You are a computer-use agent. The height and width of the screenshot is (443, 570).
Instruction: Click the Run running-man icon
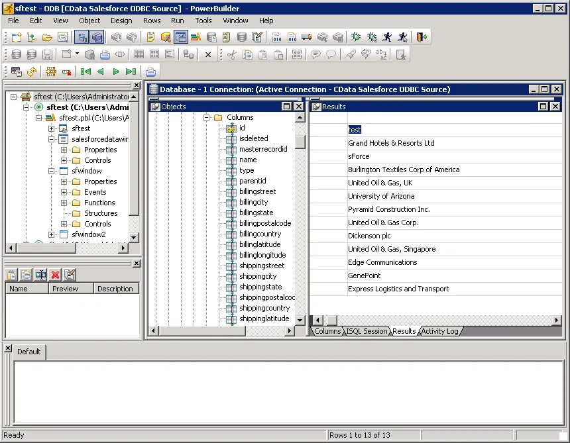386,37
